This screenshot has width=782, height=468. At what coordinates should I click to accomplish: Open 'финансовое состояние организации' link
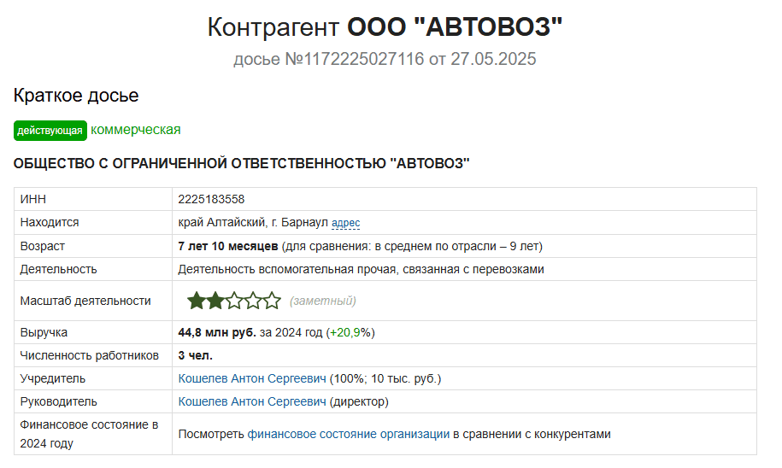pyautogui.click(x=349, y=434)
